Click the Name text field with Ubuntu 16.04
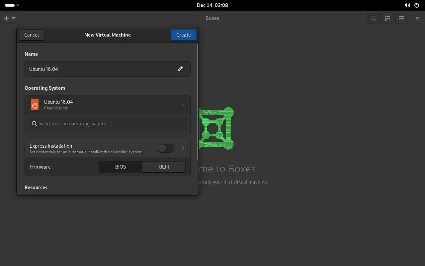The width and height of the screenshot is (425, 266). click(x=108, y=69)
